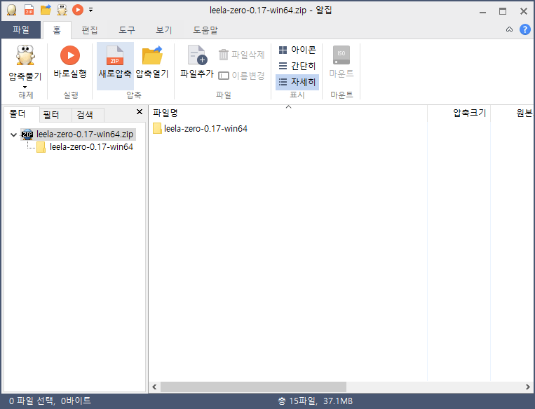Click the 새로압축 ZIP icon
Viewport: 535px width, 409px height.
point(115,55)
